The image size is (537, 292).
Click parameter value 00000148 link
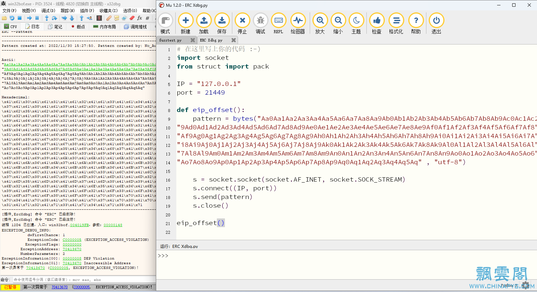(113, 225)
